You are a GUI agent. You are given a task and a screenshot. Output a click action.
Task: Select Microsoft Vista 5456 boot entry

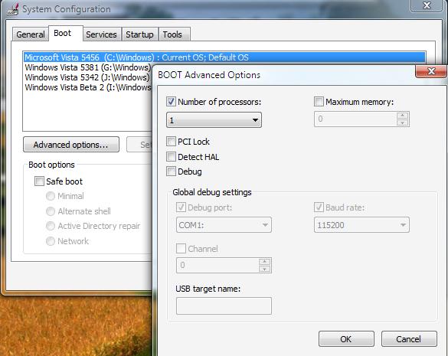224,57
